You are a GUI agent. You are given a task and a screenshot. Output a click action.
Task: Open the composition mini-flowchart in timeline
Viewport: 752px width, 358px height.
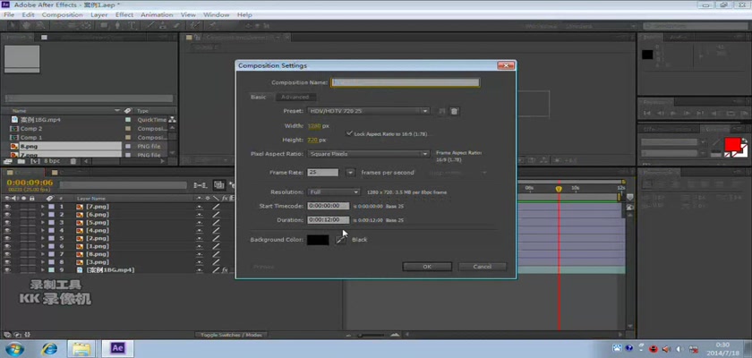[x=199, y=185]
